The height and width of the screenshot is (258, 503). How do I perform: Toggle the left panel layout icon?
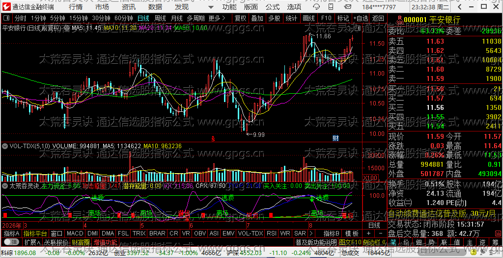7,18
